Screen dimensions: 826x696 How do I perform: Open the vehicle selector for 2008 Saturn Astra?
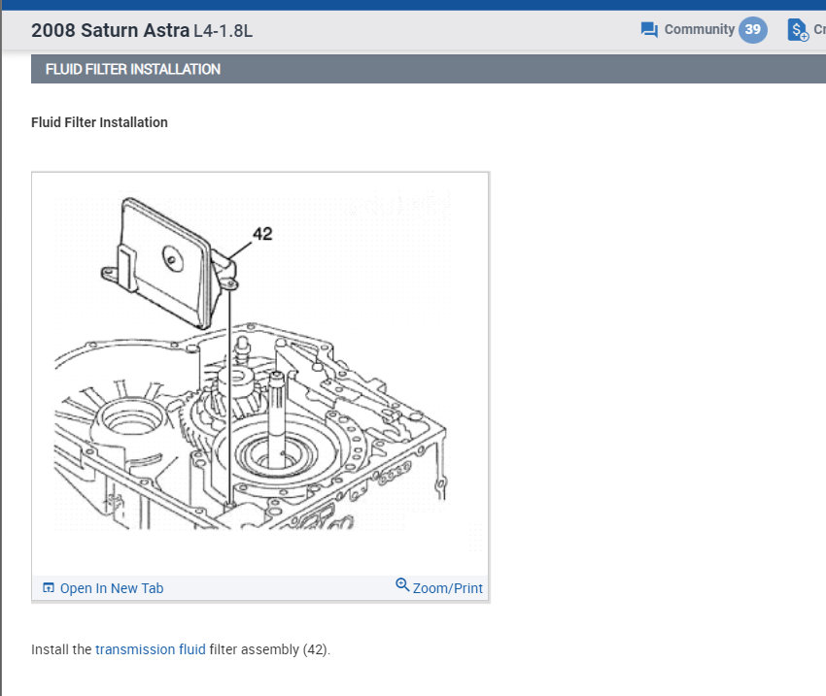coord(107,30)
